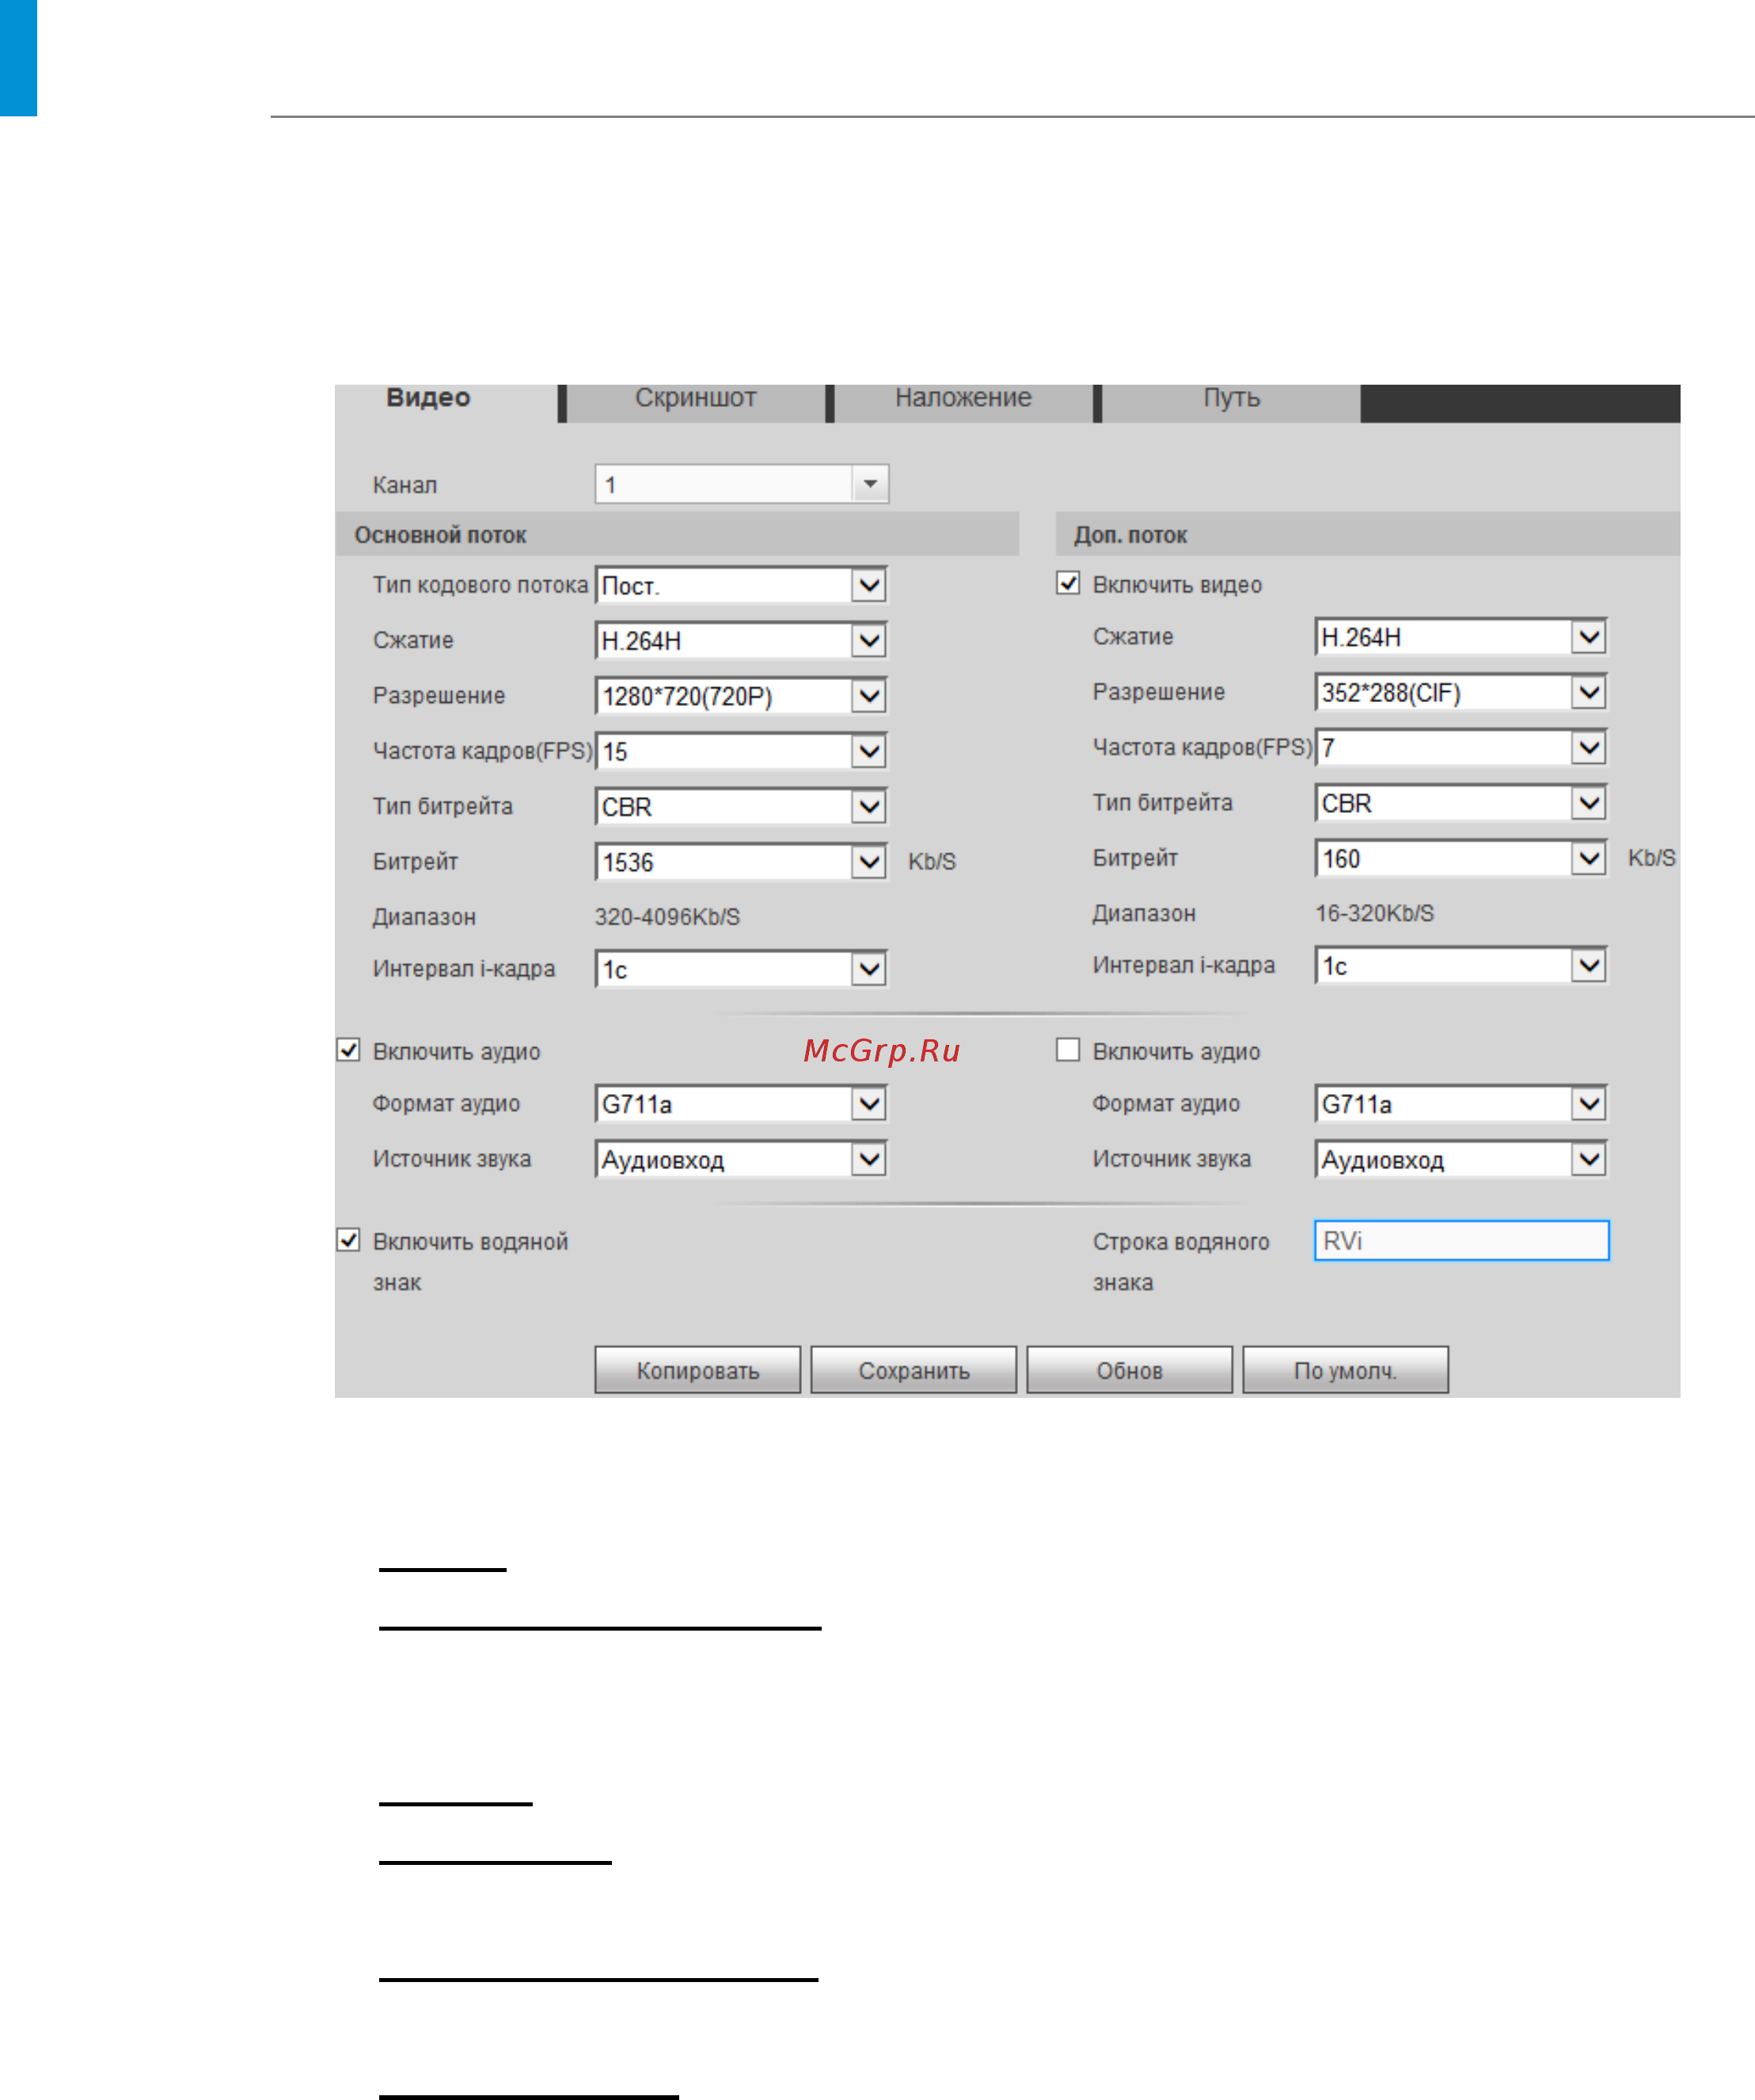The height and width of the screenshot is (2100, 1755).
Task: Open the Канал channel dropdown
Action: [x=741, y=484]
